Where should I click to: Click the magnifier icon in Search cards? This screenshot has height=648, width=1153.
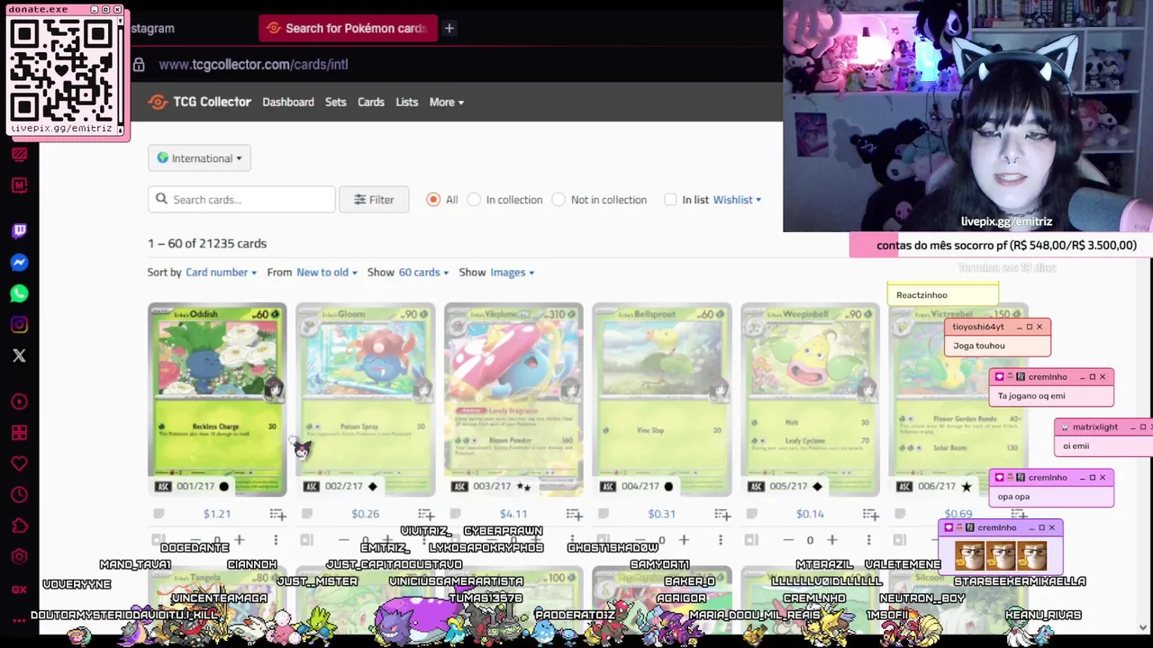(x=161, y=199)
